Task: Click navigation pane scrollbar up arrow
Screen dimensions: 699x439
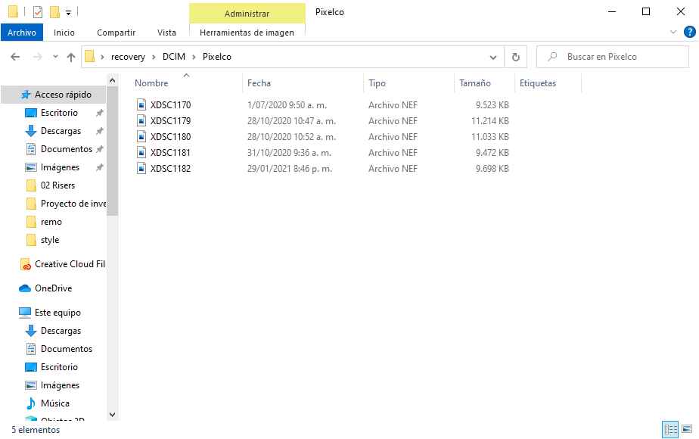Action: [112, 81]
